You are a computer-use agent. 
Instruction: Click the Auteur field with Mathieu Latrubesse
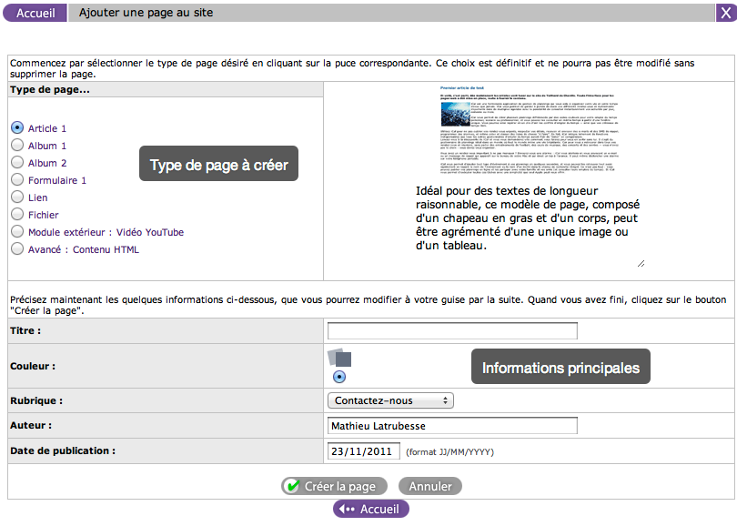452,426
